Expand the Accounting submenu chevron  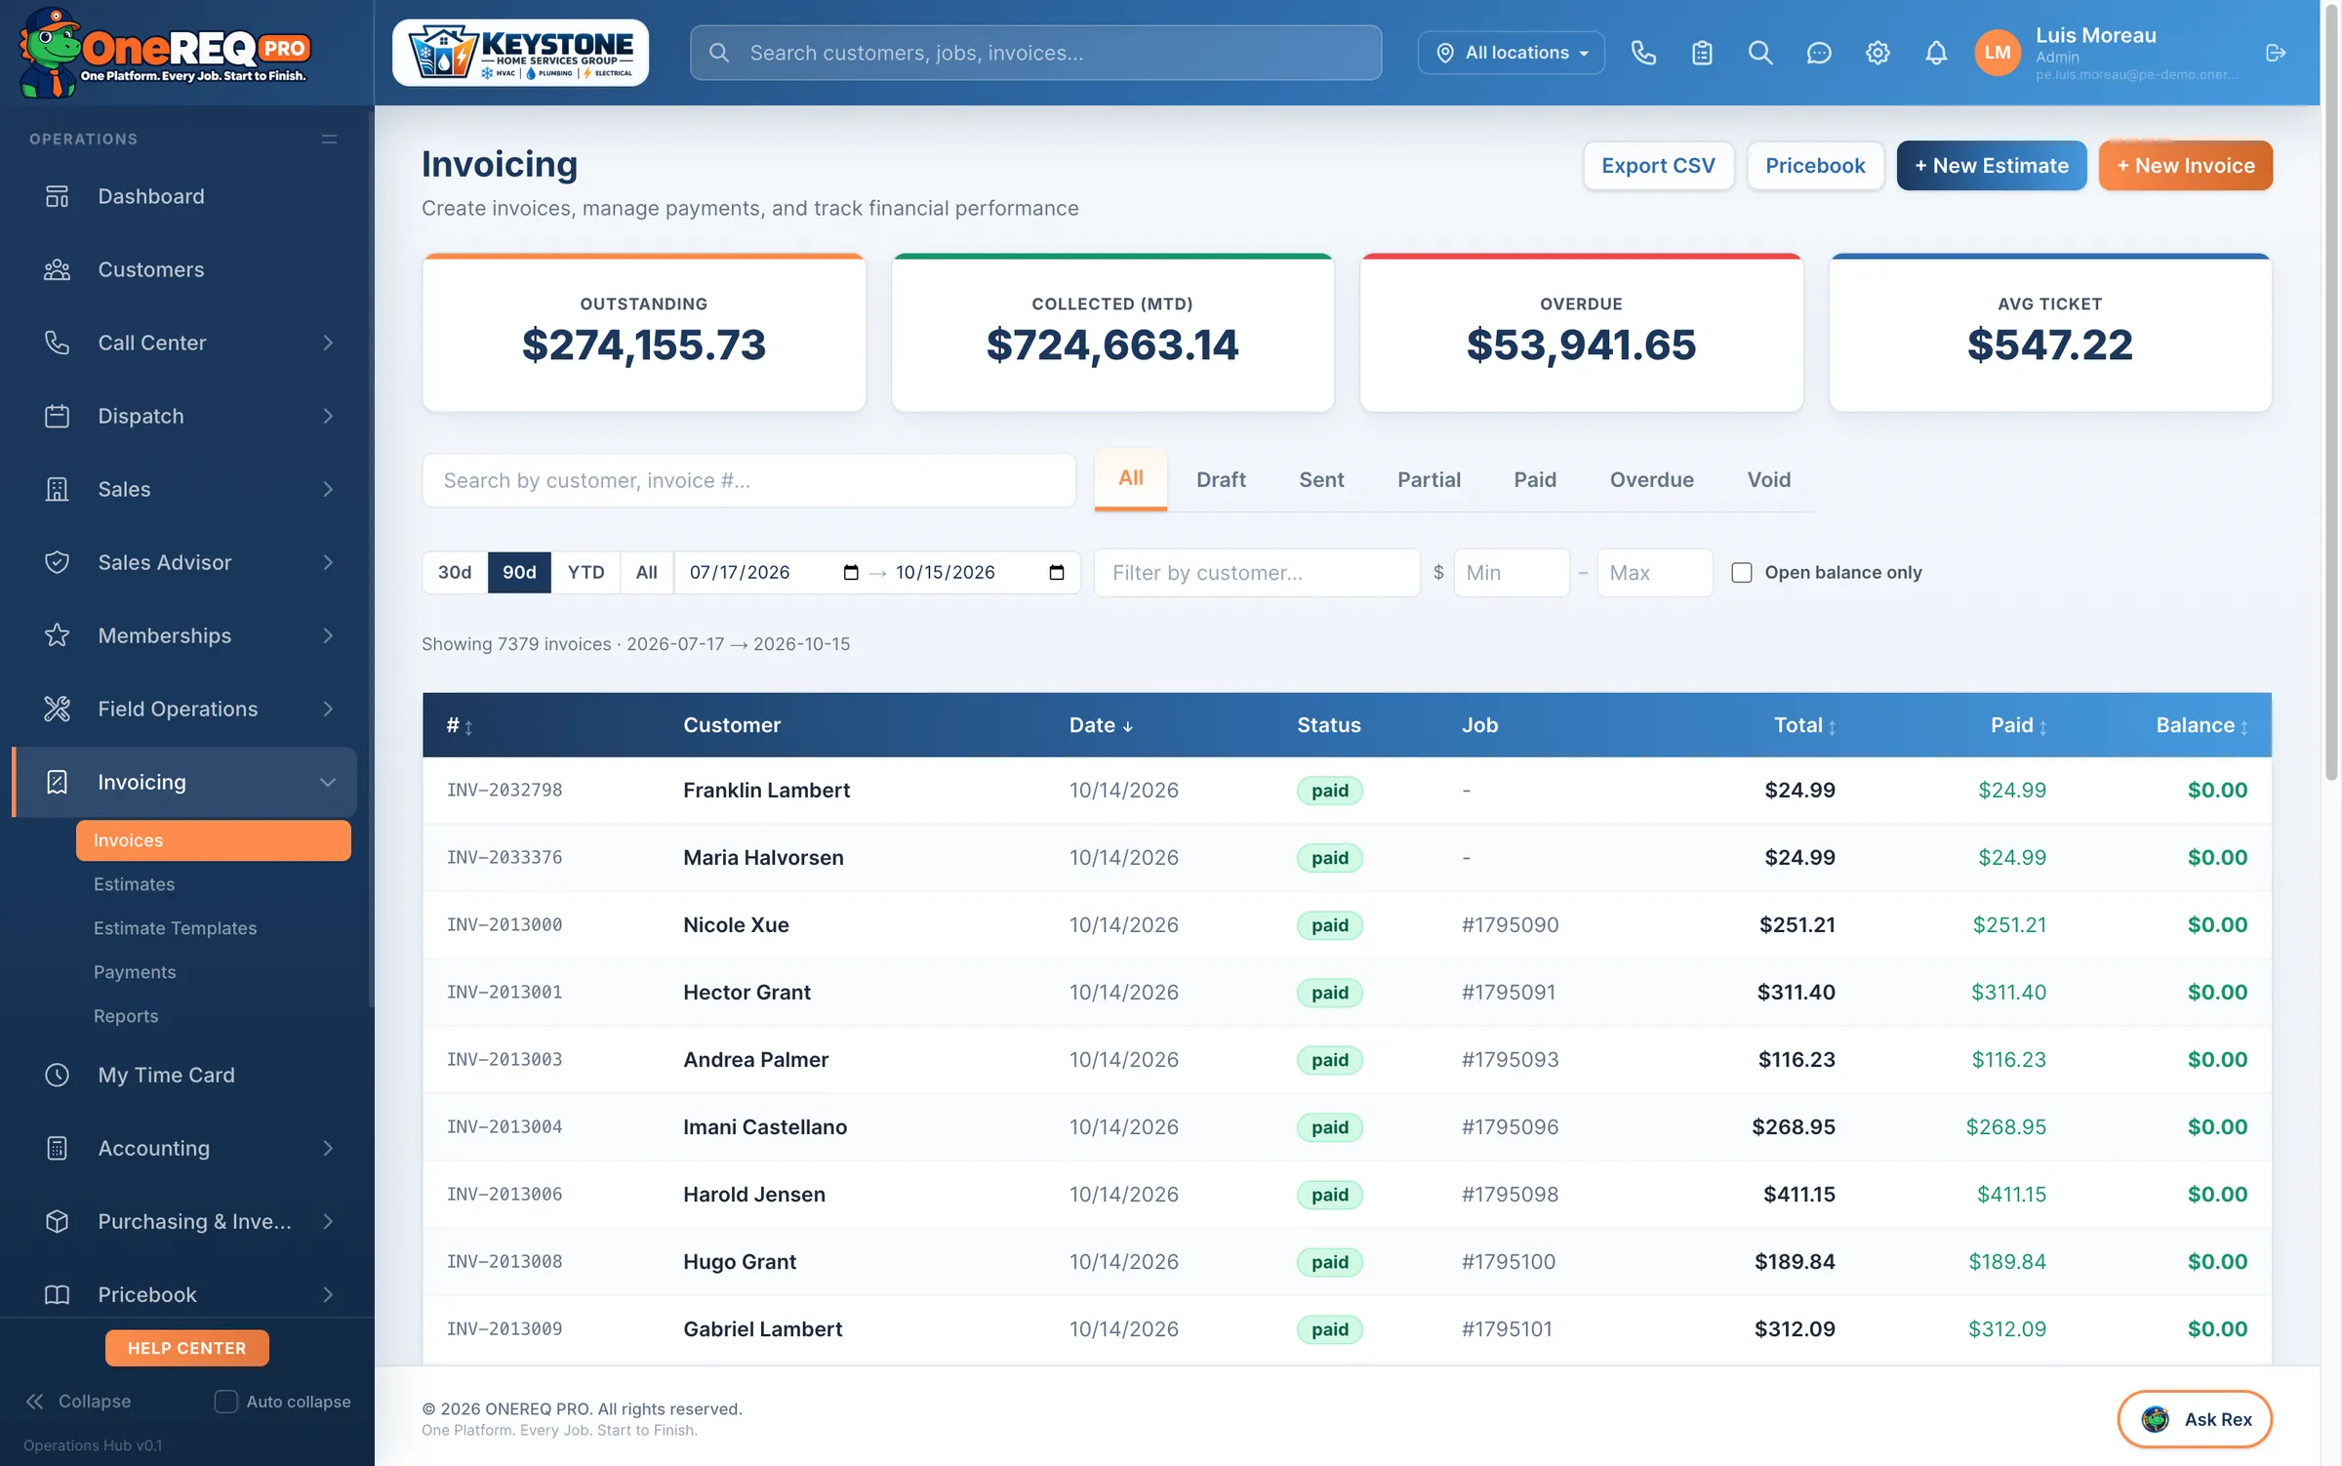[x=328, y=1148]
